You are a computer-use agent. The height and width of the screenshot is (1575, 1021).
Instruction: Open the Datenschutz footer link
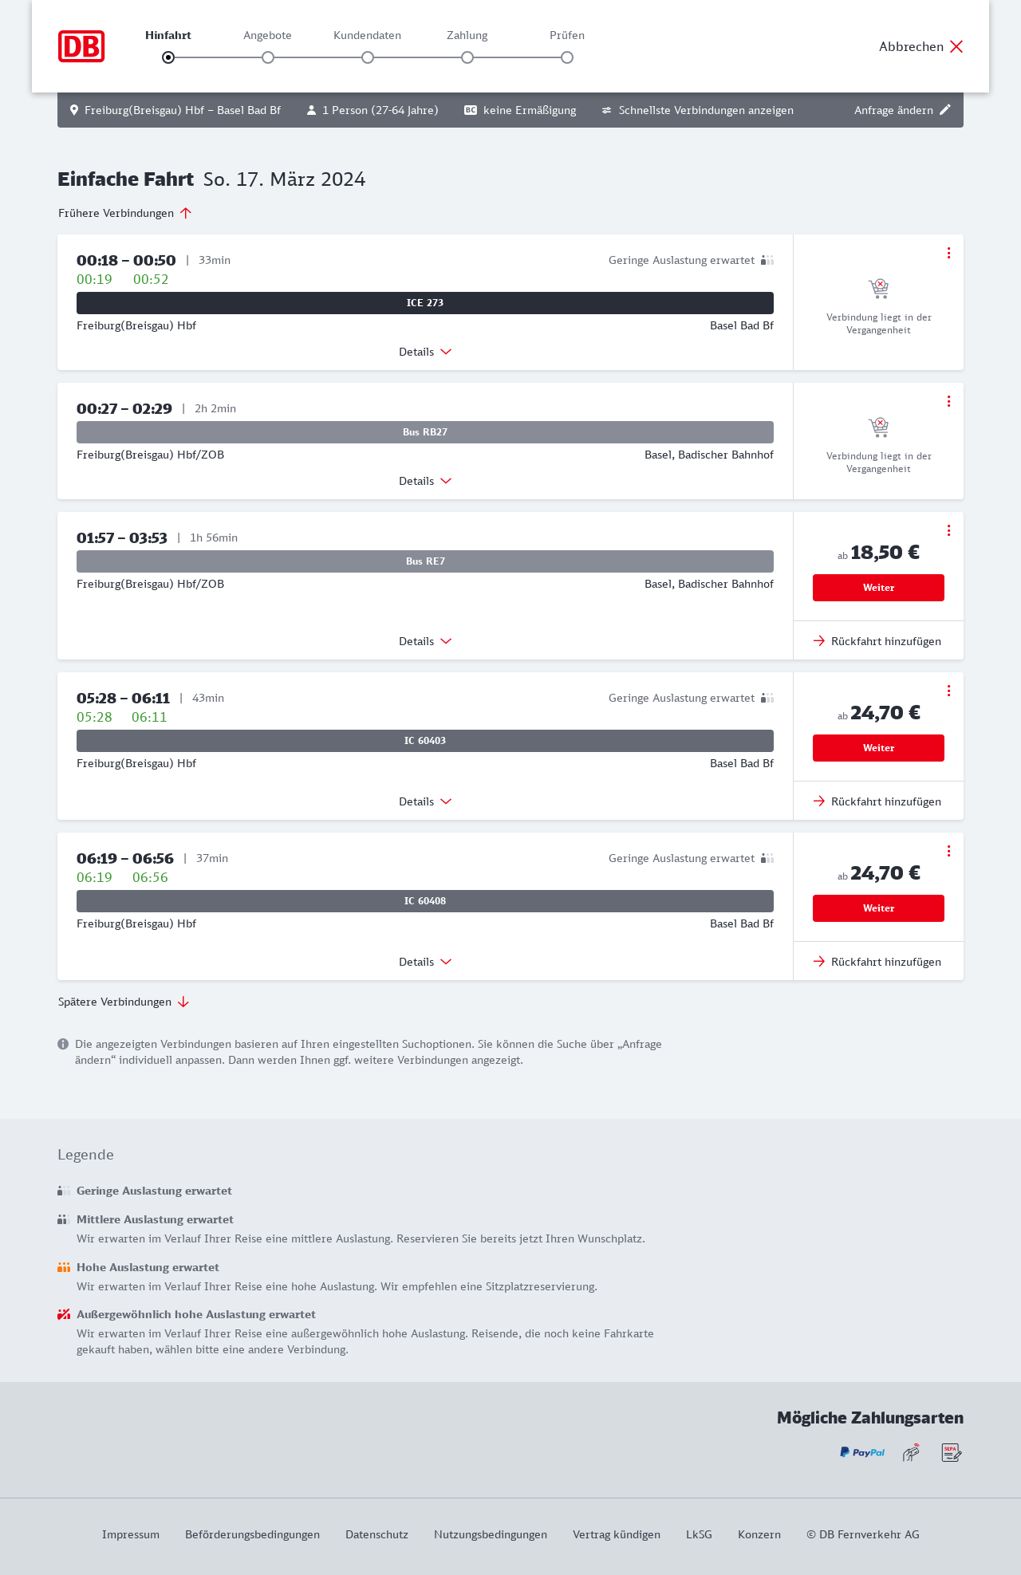click(x=376, y=1534)
